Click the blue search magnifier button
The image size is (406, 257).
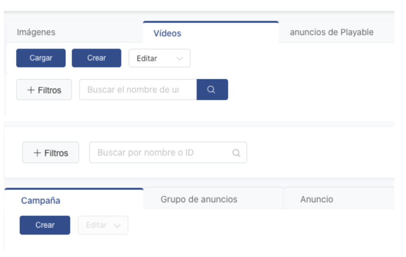click(x=212, y=90)
